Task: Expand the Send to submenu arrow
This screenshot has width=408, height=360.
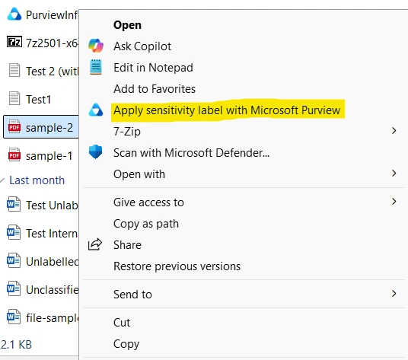Action: coord(394,294)
